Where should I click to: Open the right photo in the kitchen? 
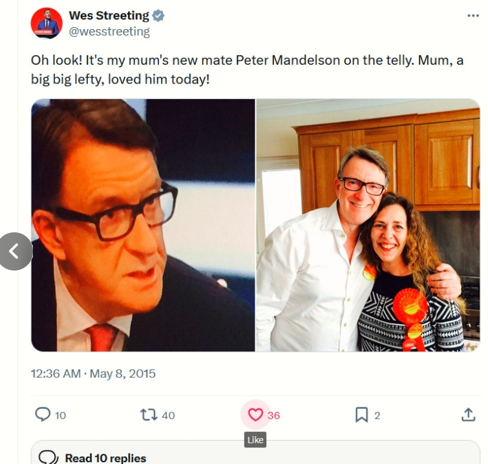368,225
